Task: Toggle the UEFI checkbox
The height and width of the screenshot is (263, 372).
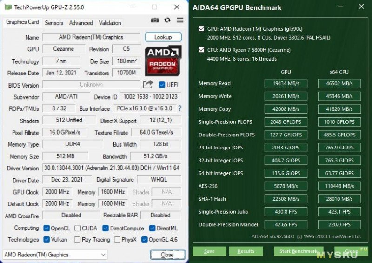Action: pyautogui.click(x=162, y=85)
